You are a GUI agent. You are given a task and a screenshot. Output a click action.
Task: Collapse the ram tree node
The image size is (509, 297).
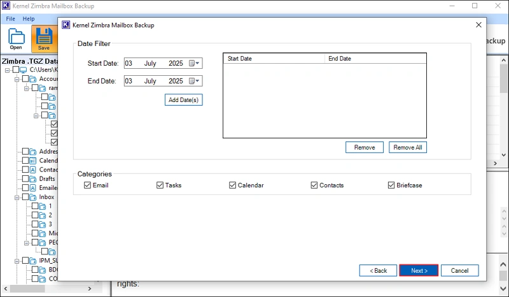point(27,88)
